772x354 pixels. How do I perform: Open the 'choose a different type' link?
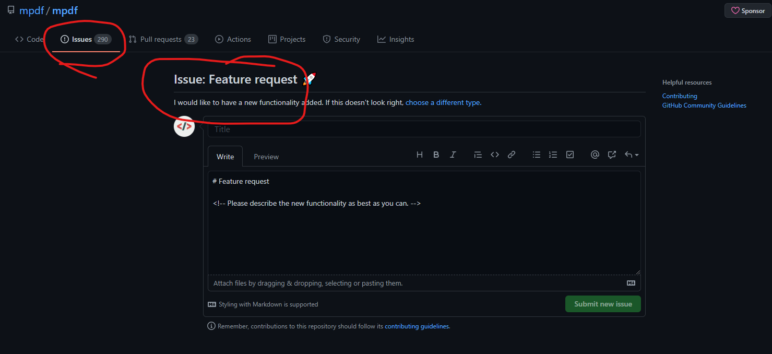(x=443, y=102)
